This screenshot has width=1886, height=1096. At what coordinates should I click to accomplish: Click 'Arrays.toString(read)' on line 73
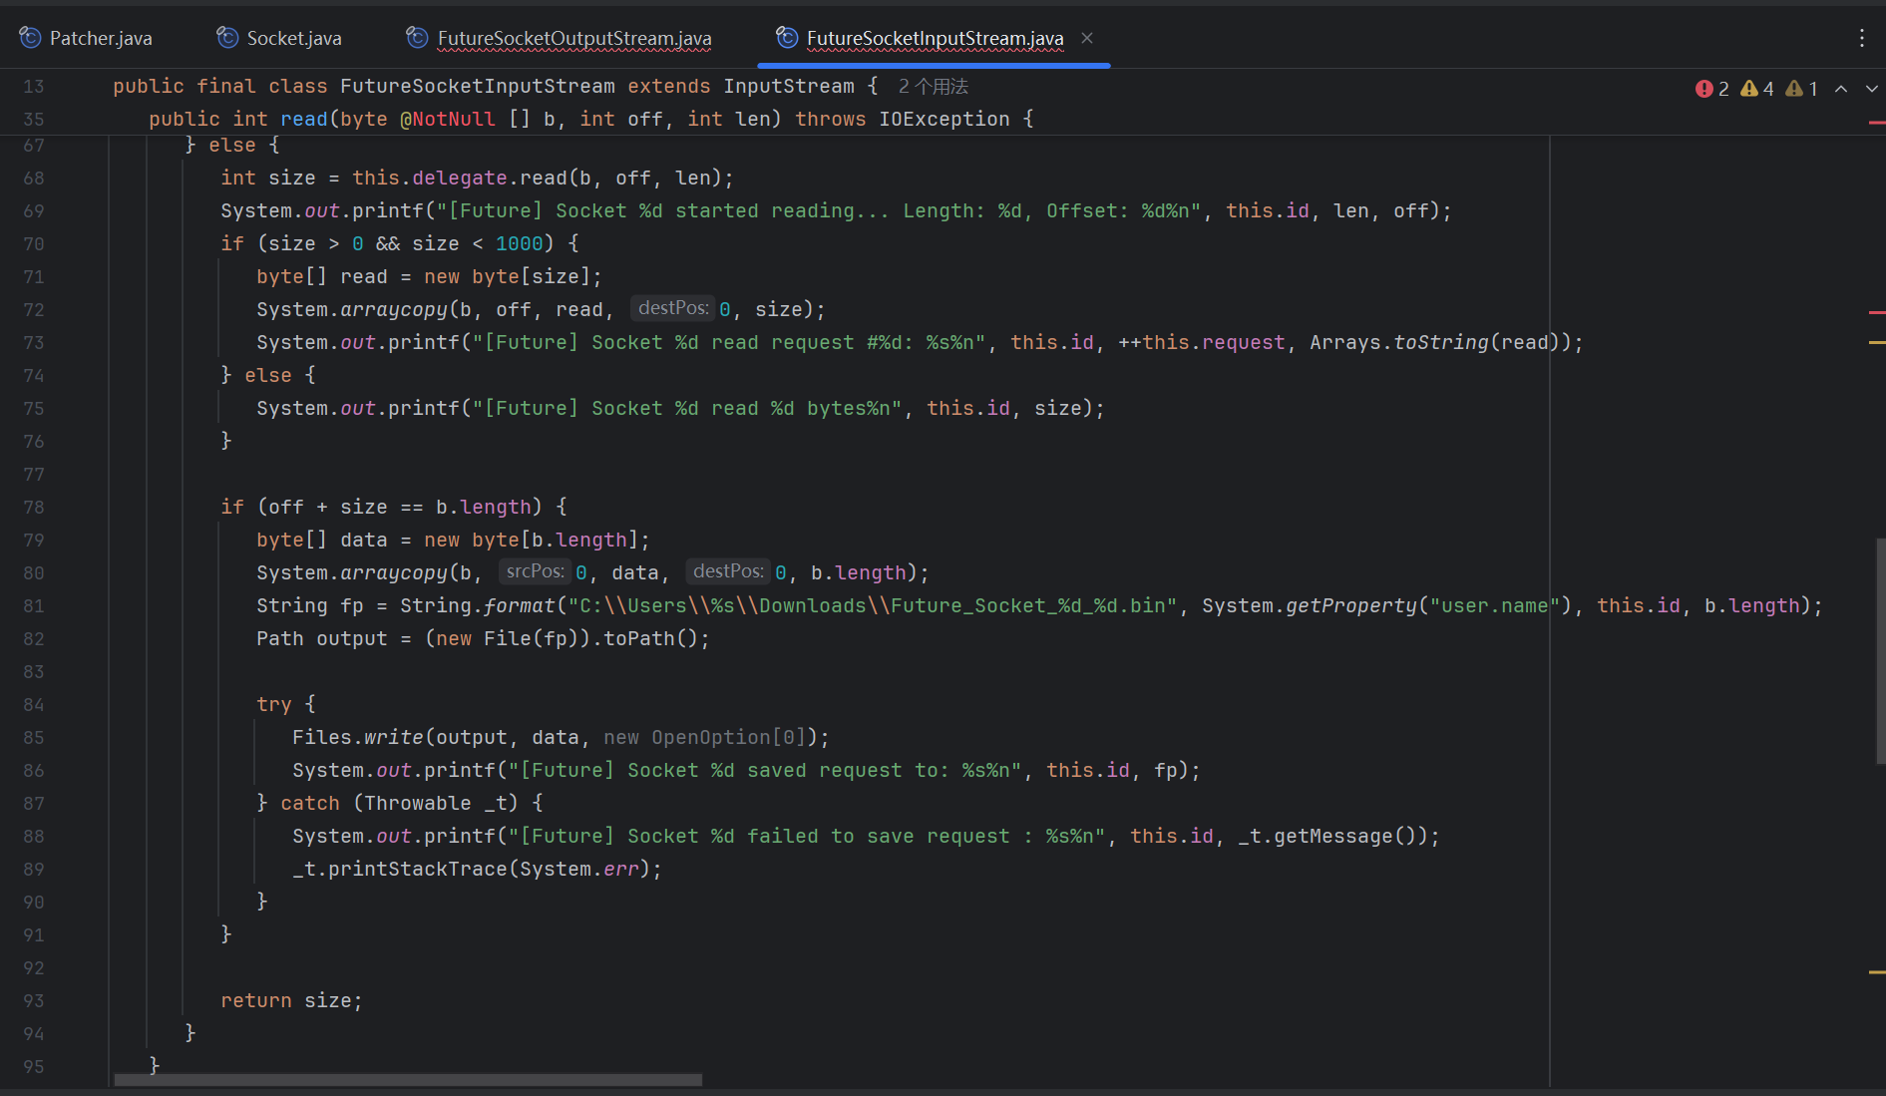pyautogui.click(x=1433, y=343)
